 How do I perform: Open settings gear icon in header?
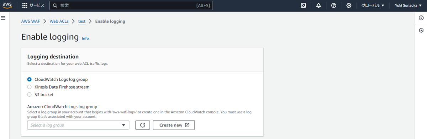(x=349, y=5)
